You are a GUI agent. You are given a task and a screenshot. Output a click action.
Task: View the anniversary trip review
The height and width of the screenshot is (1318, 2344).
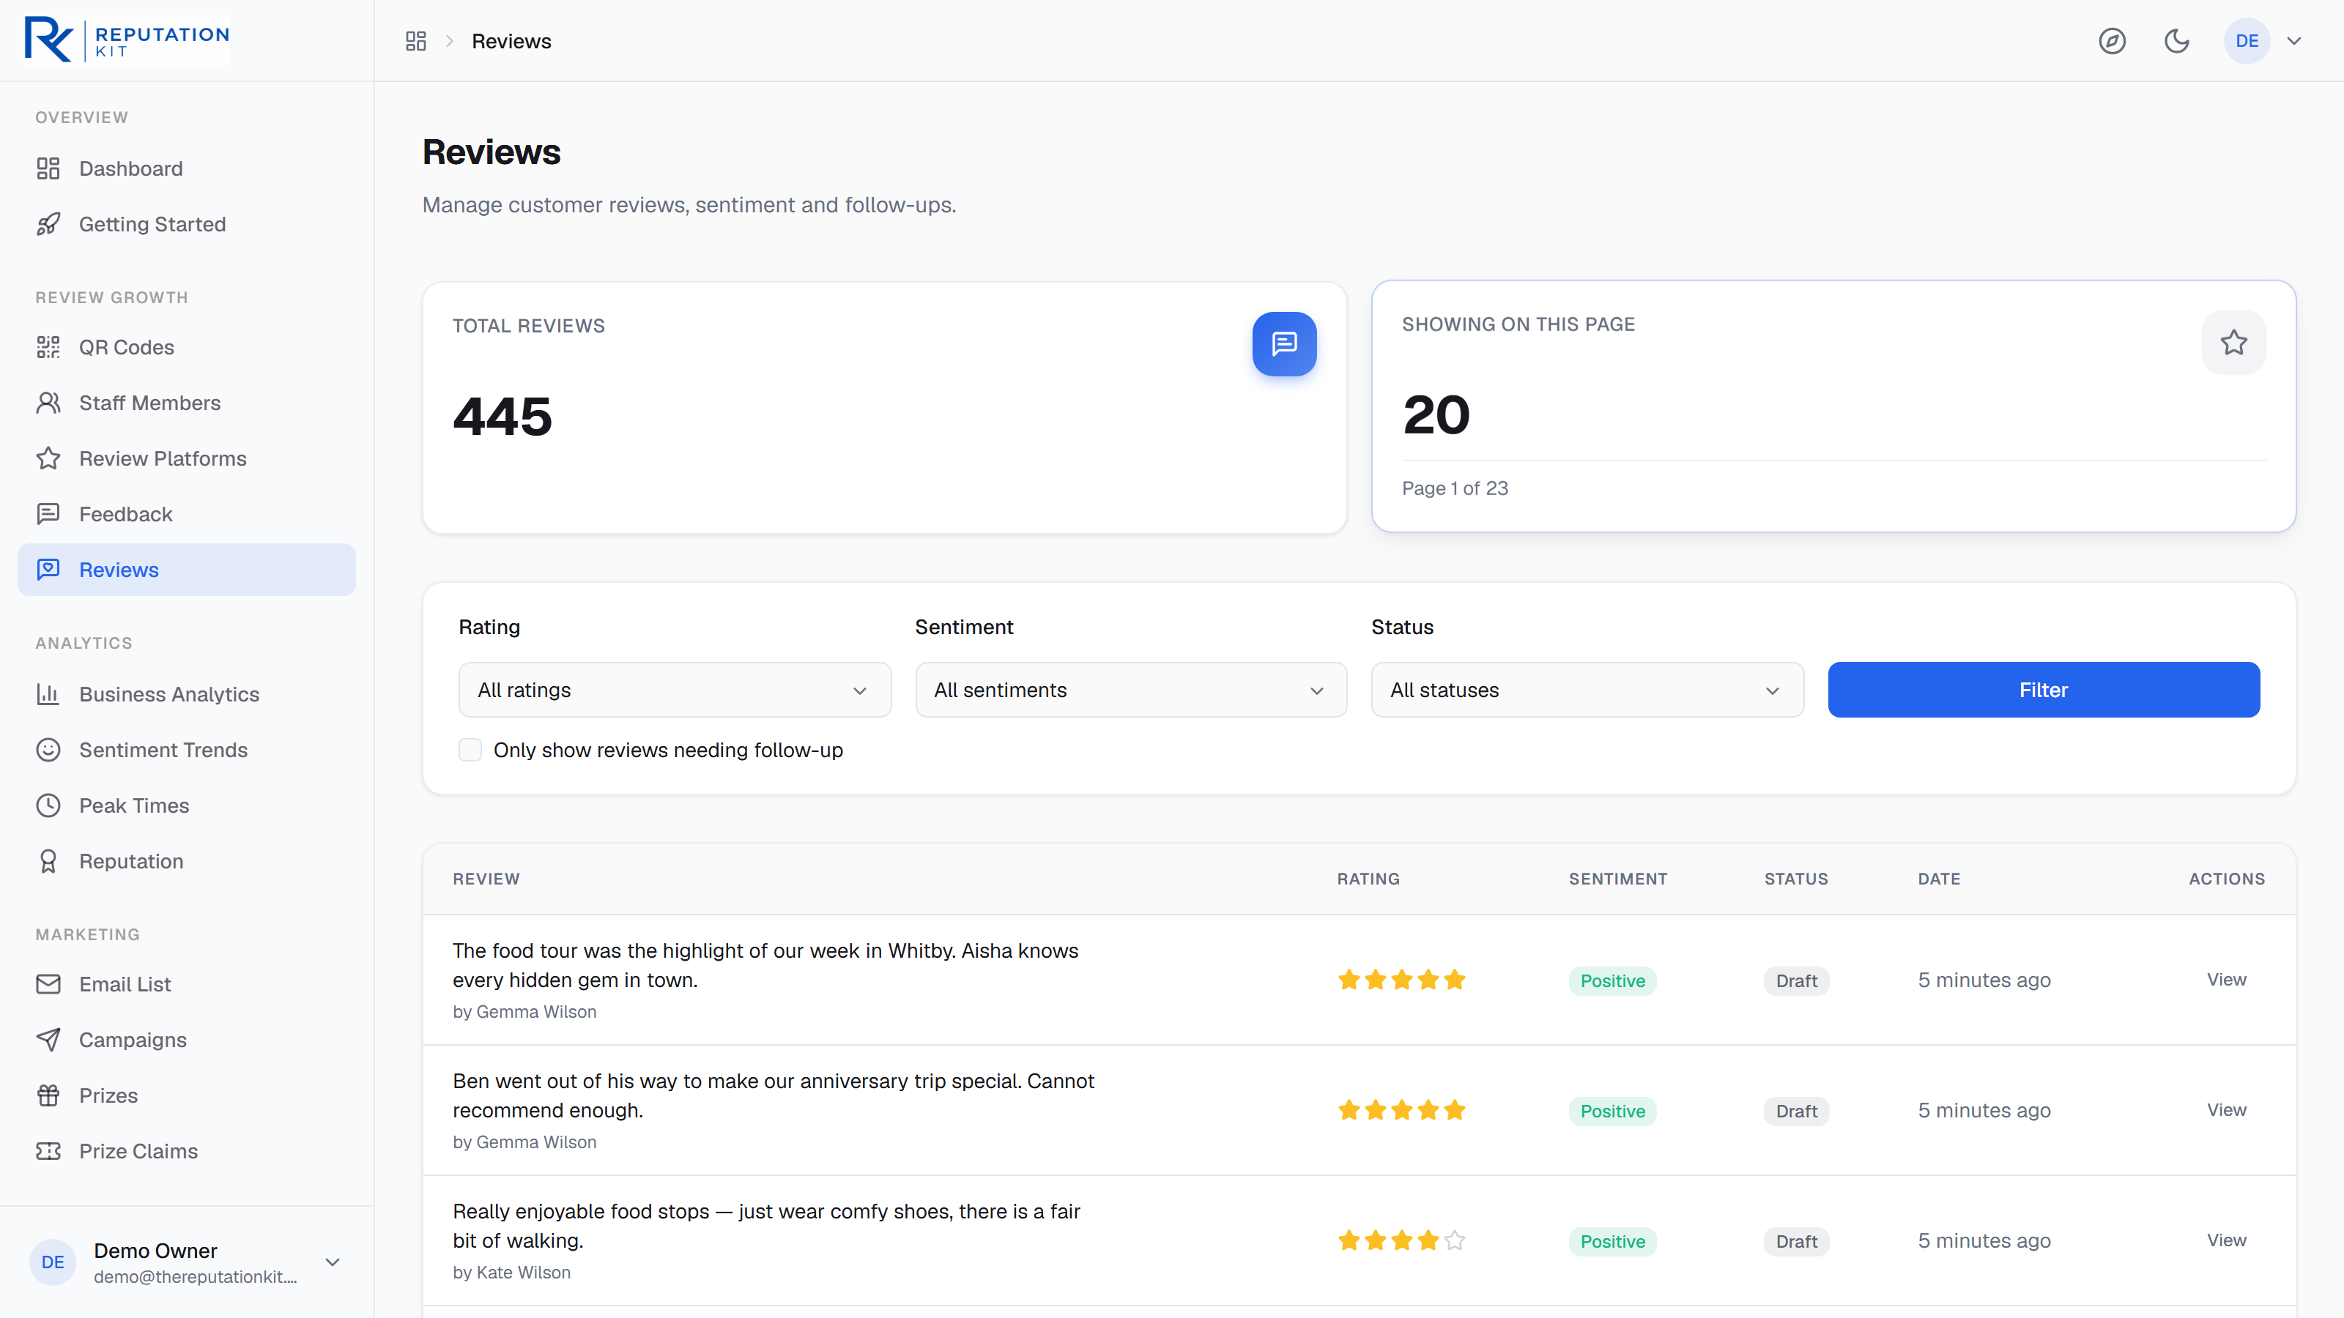click(2226, 1110)
